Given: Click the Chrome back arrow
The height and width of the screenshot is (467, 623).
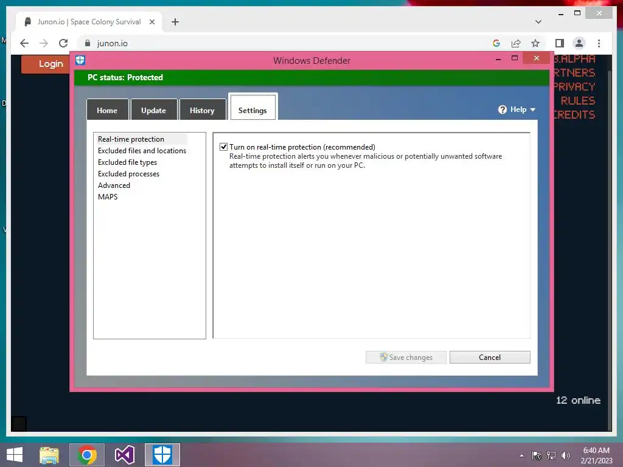Looking at the screenshot, I should [x=24, y=43].
